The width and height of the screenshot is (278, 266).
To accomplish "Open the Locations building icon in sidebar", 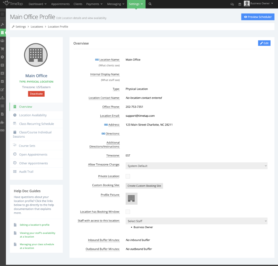I will coord(3,33).
